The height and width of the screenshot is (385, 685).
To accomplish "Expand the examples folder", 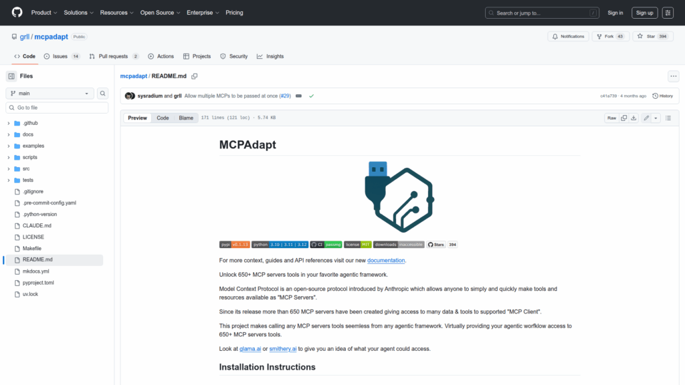I will [9, 146].
